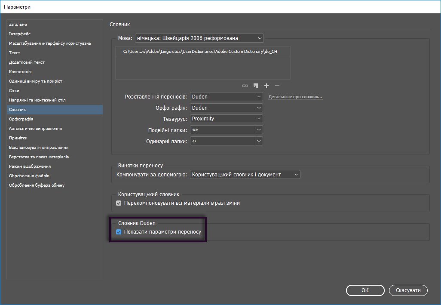Select the Композиція category

[55, 72]
